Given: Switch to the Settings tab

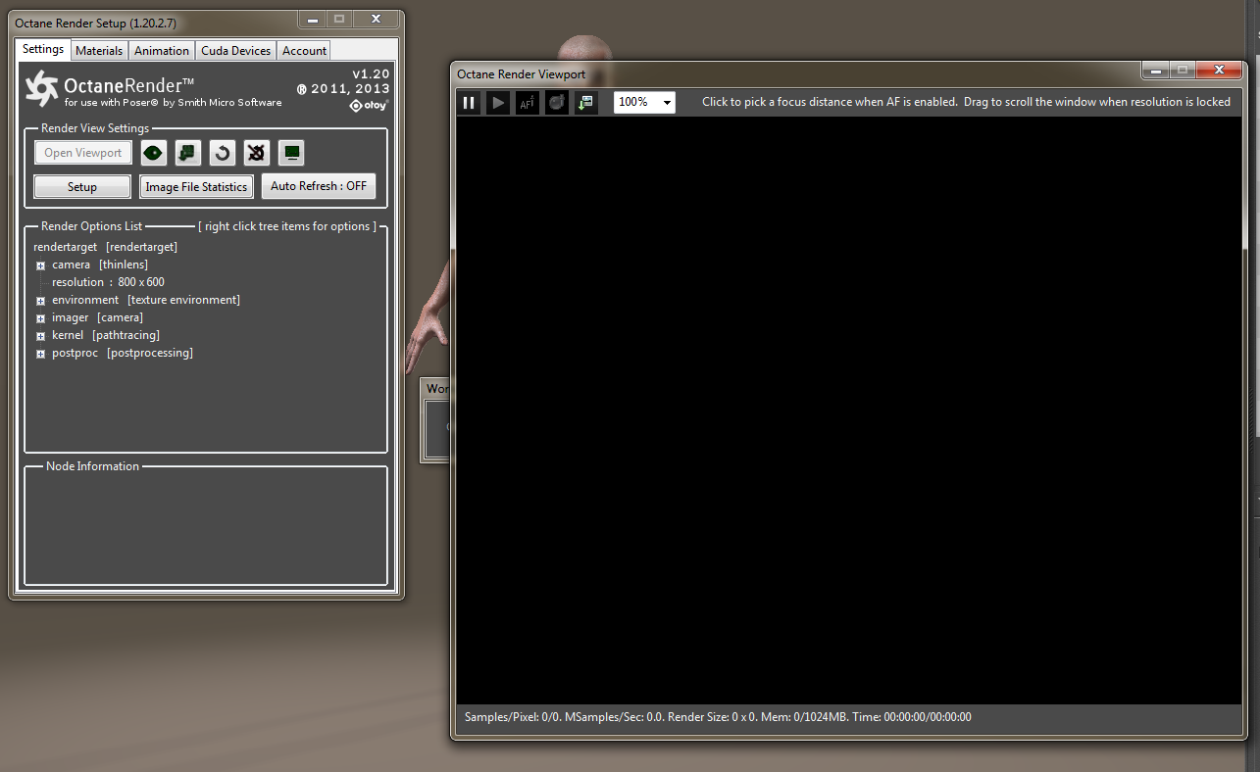Looking at the screenshot, I should pos(43,49).
